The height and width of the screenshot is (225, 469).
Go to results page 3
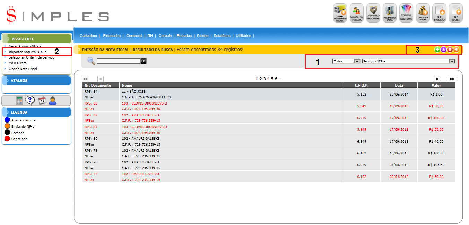point(264,79)
